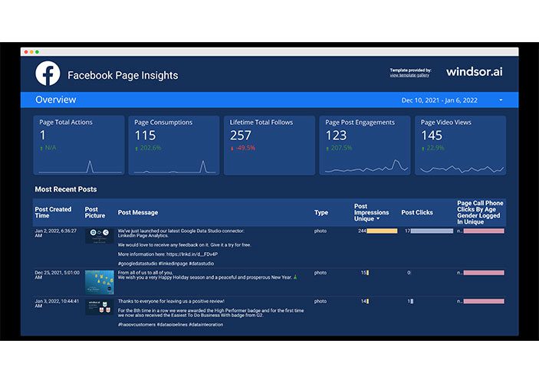The width and height of the screenshot is (539, 383).
Task: Click the Jan 2, 2022, 6:36:27 AM cell
Action: coord(56,233)
